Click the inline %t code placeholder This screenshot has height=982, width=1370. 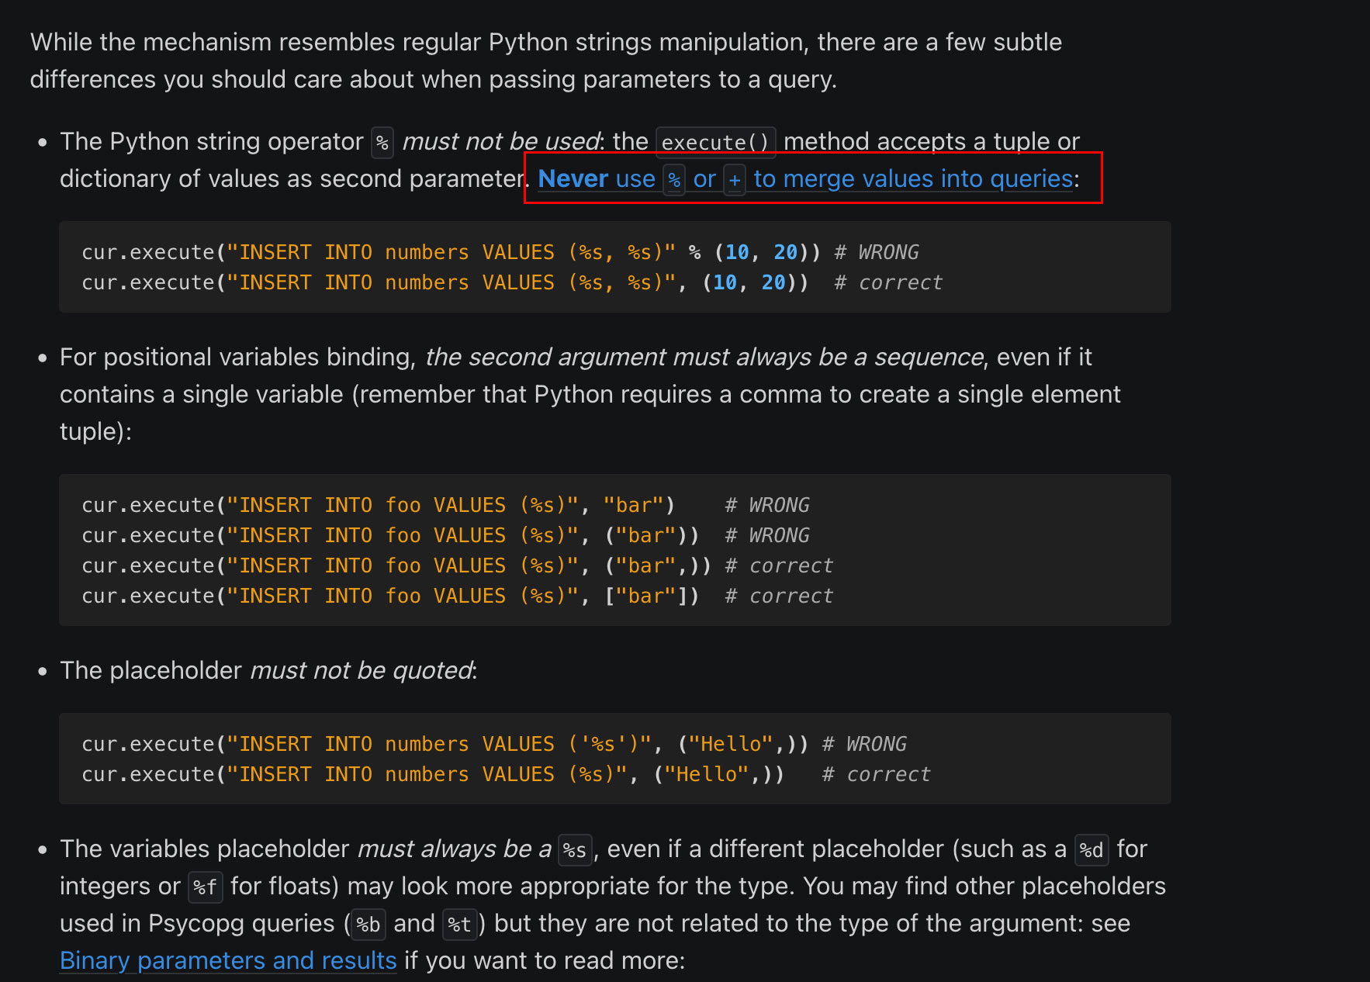click(x=460, y=925)
